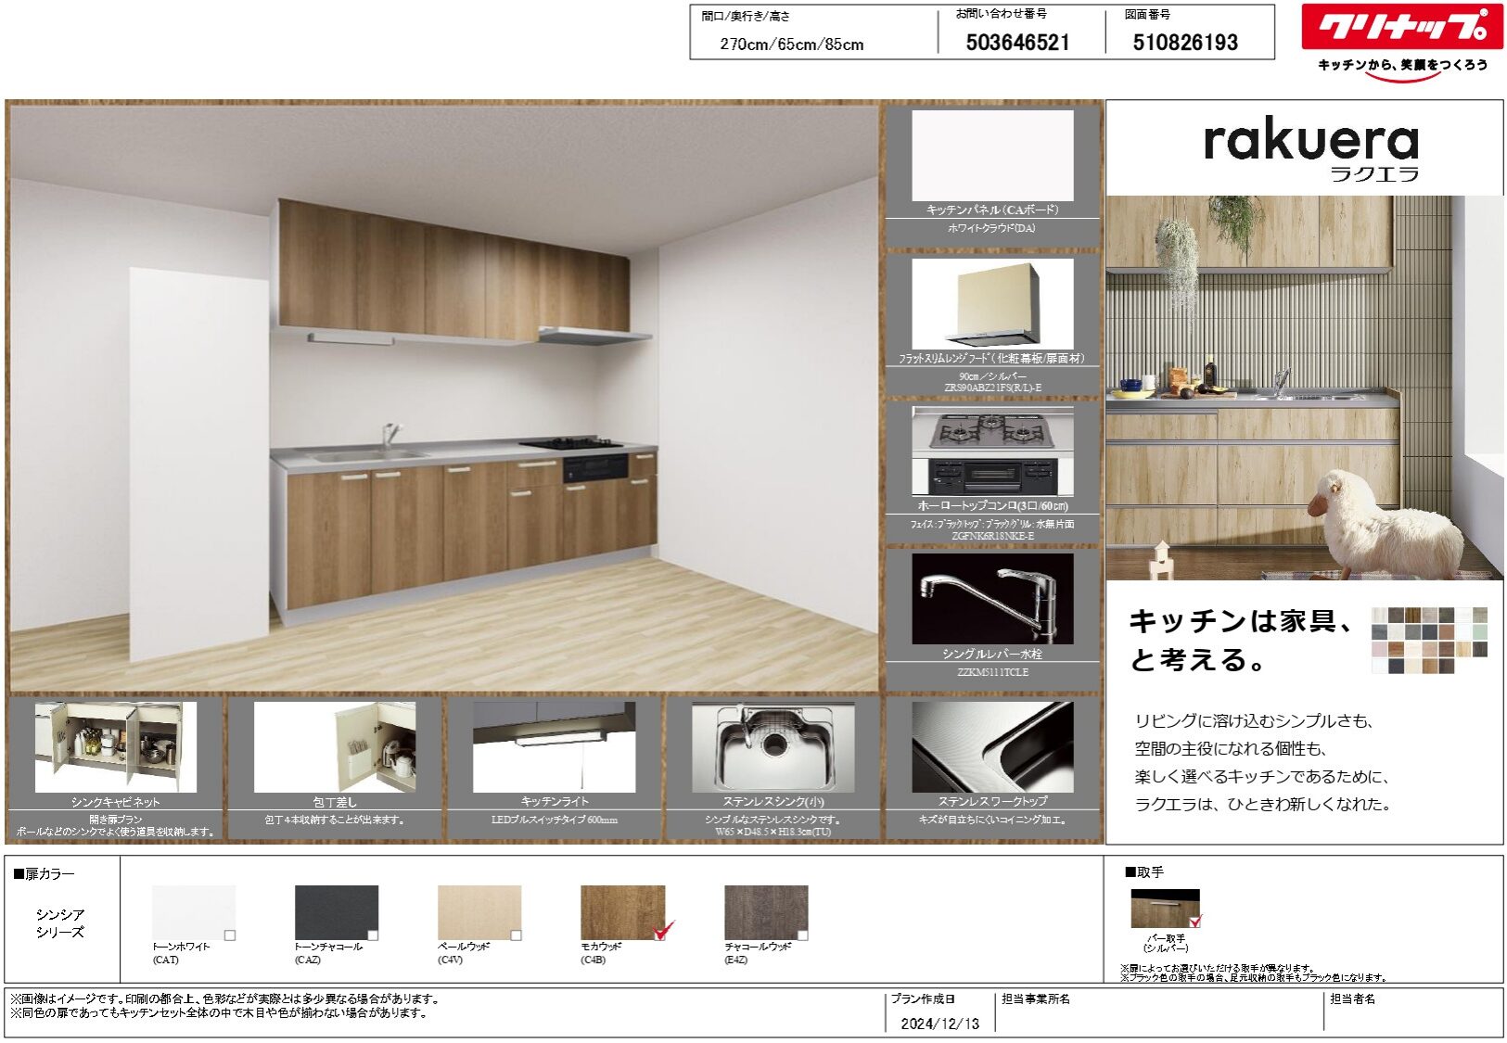Check the ペールウッド (C4V) door color checkbox
The width and height of the screenshot is (1507, 1043).
point(517,935)
